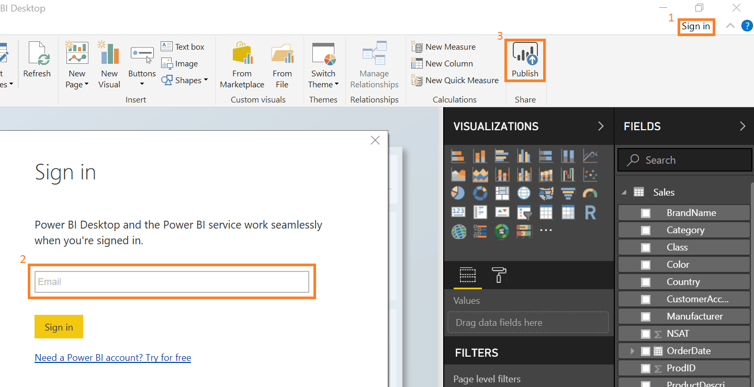Select the Treemap visualization

(x=502, y=193)
